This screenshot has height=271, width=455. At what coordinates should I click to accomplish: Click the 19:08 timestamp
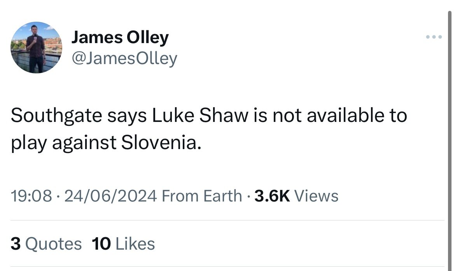tap(31, 196)
